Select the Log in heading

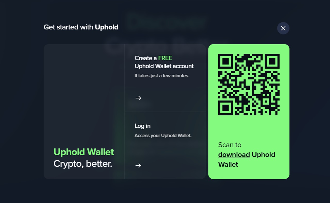pyautogui.click(x=143, y=126)
